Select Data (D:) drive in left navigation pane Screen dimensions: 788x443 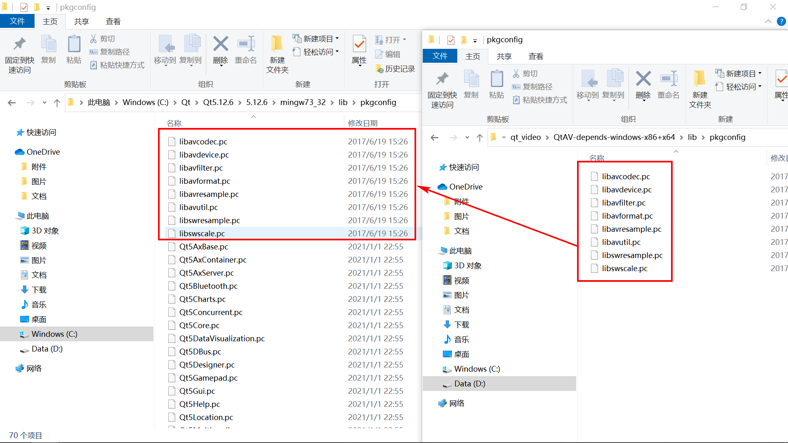(47, 349)
